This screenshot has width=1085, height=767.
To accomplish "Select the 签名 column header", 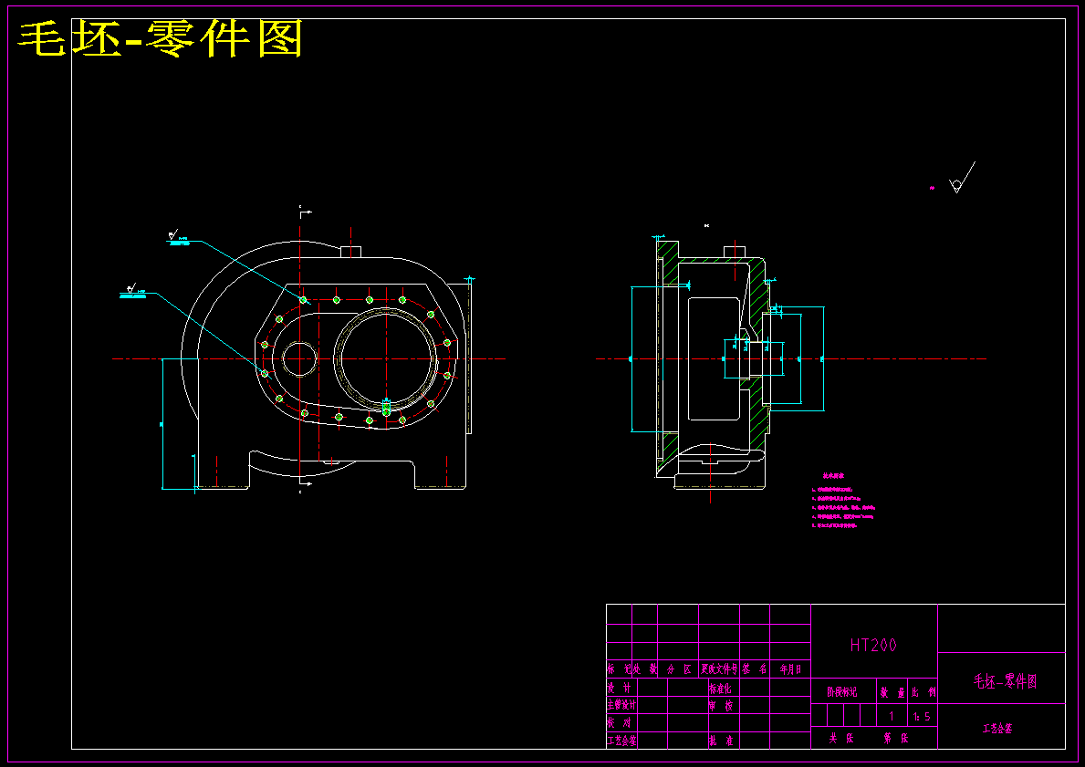I will pyautogui.click(x=755, y=669).
